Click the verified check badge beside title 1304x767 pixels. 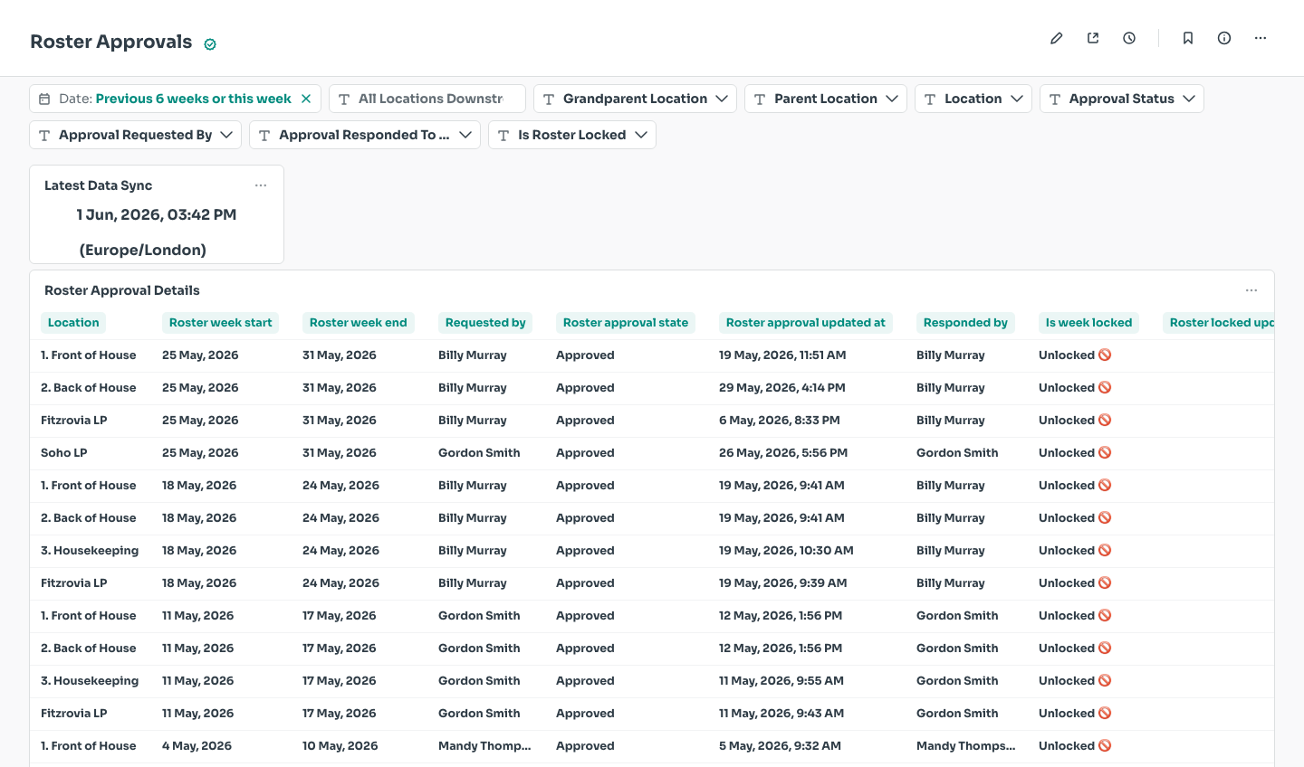(210, 44)
